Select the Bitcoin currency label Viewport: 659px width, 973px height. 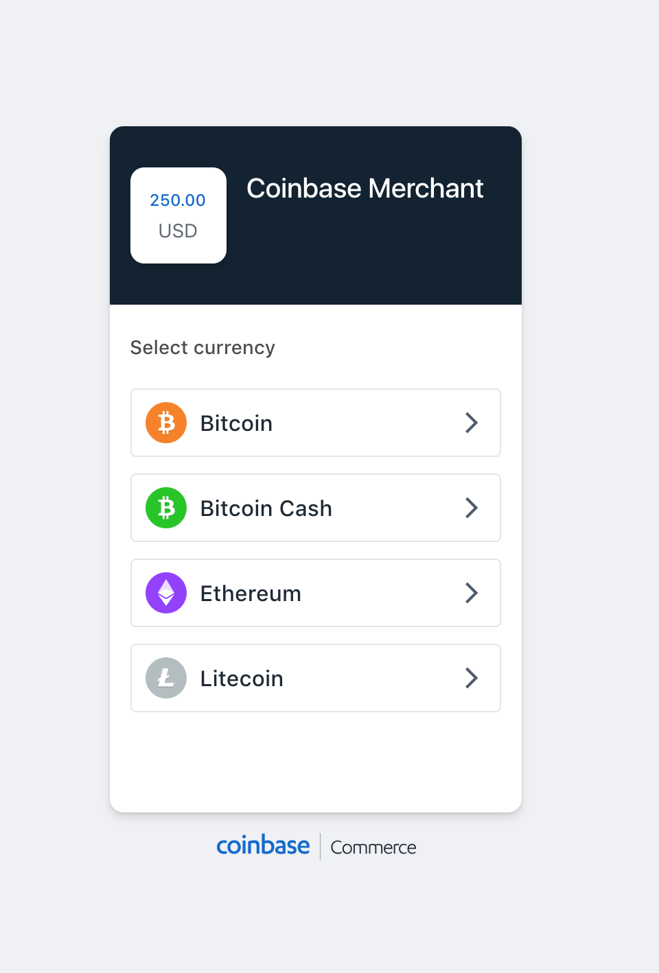coord(236,423)
